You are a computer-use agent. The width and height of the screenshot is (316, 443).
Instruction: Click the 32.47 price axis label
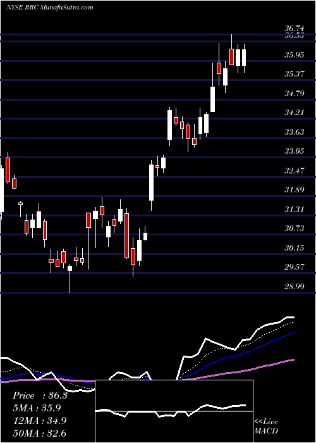(294, 171)
